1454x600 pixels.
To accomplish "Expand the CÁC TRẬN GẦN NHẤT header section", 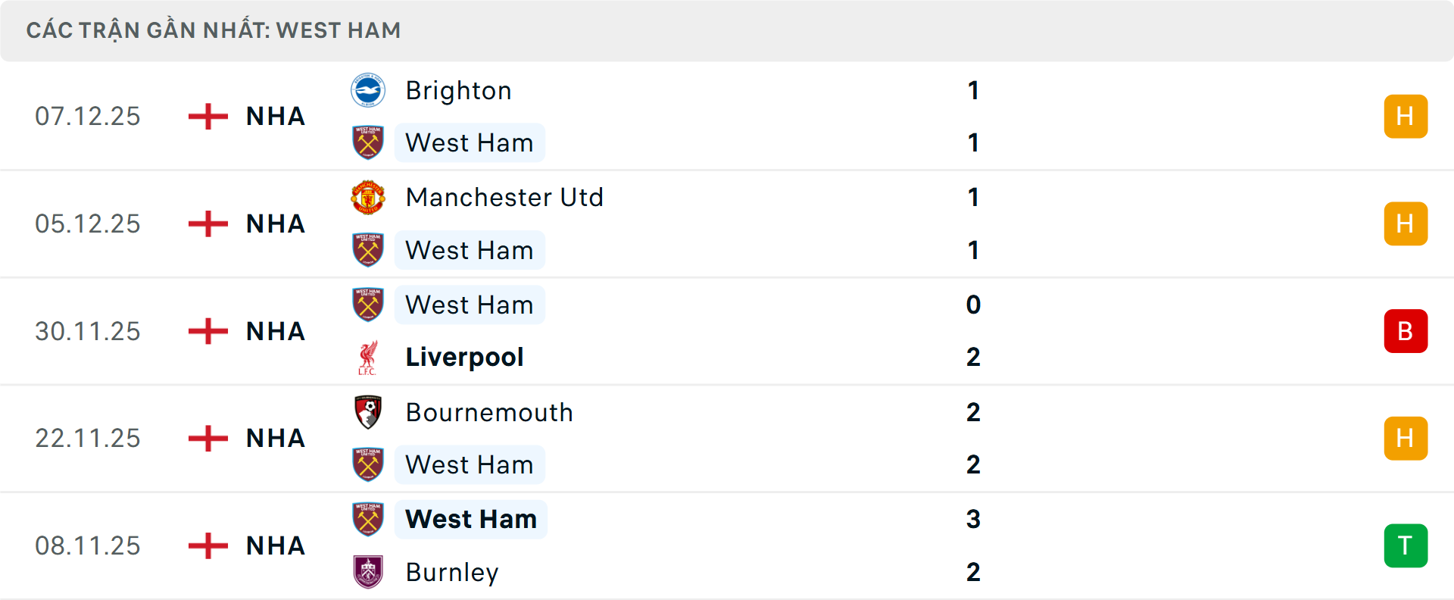I will 214,30.
